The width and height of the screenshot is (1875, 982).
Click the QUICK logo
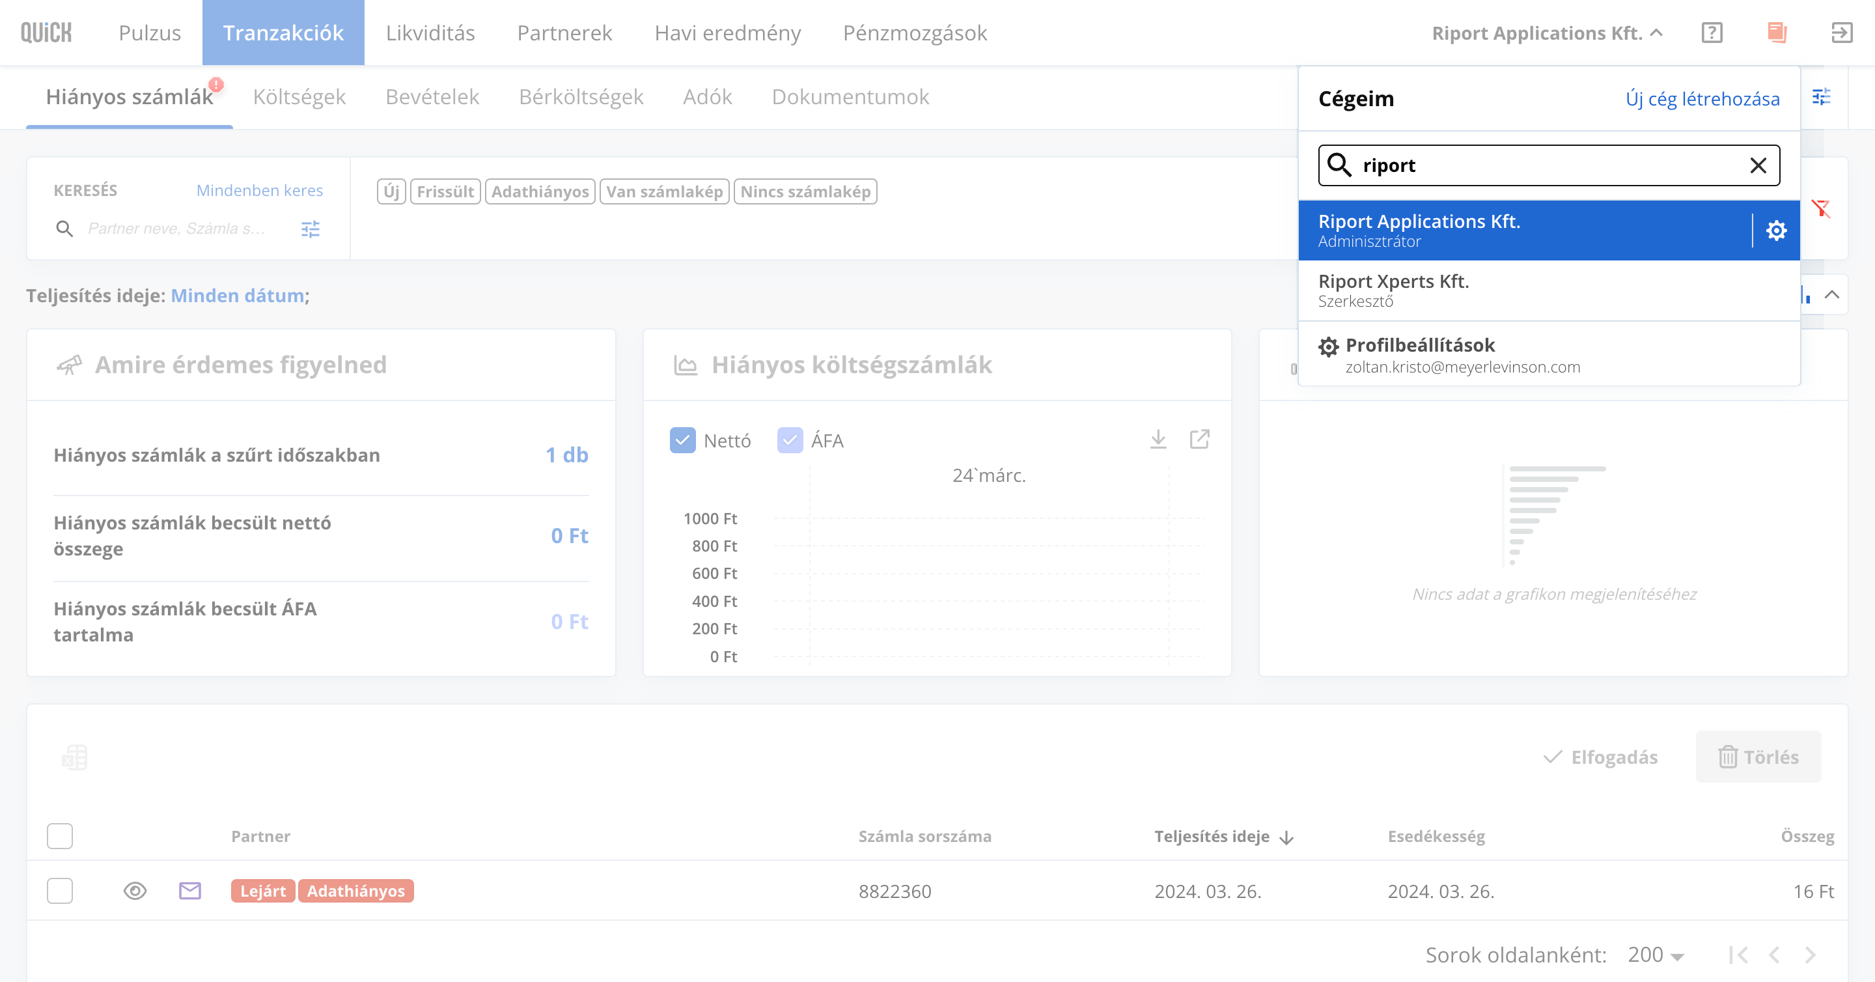click(46, 33)
